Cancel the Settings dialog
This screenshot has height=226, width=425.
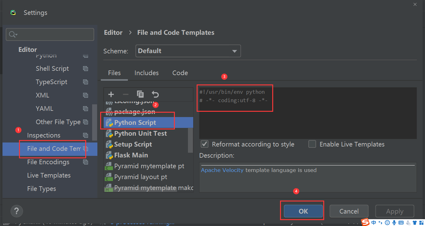coord(349,211)
